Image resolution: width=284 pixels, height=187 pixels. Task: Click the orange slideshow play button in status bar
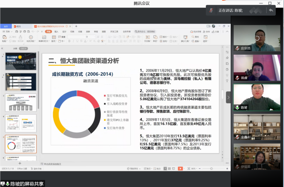click(x=180, y=168)
